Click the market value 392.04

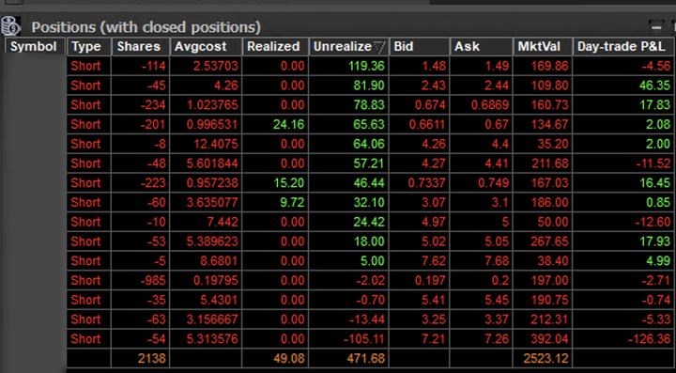(543, 339)
